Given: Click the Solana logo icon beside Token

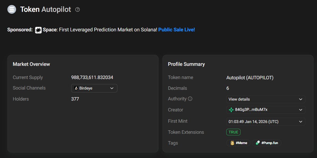Looking at the screenshot, I should point(12,9).
